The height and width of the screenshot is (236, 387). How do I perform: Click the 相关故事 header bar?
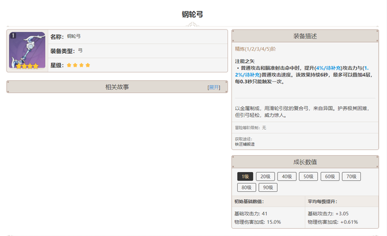pyautogui.click(x=117, y=87)
